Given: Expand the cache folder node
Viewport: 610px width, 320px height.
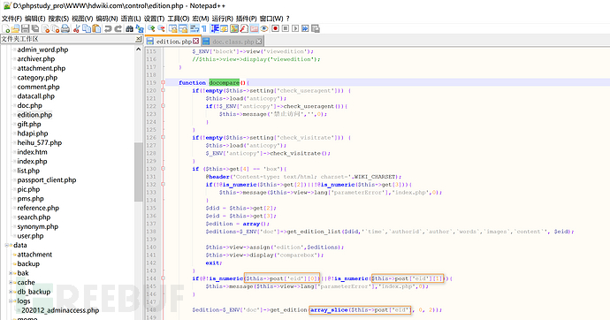Looking at the screenshot, I should [x=11, y=282].
